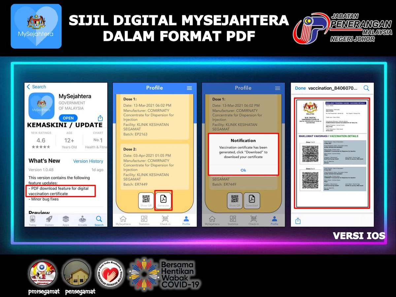Tap the share icon next to OPEN
The height and width of the screenshot is (297, 396).
[100, 118]
